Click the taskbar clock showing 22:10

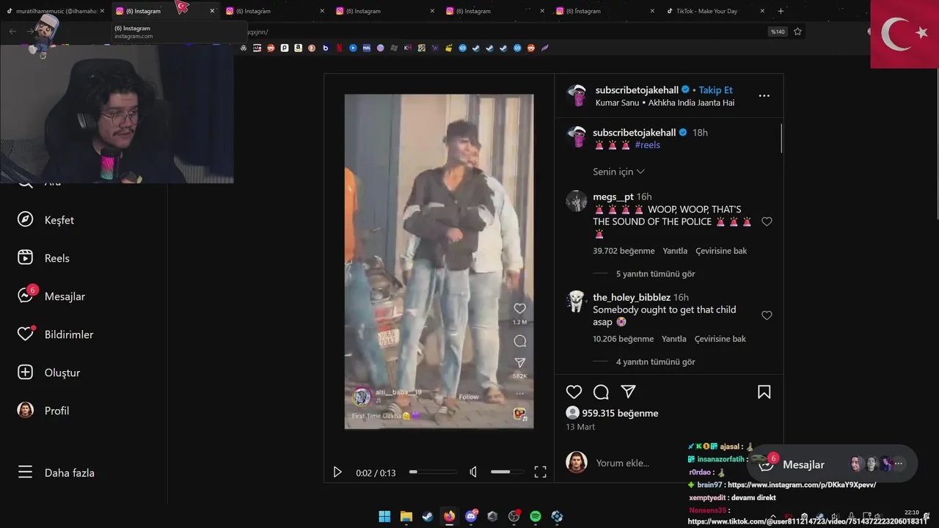pos(912,513)
